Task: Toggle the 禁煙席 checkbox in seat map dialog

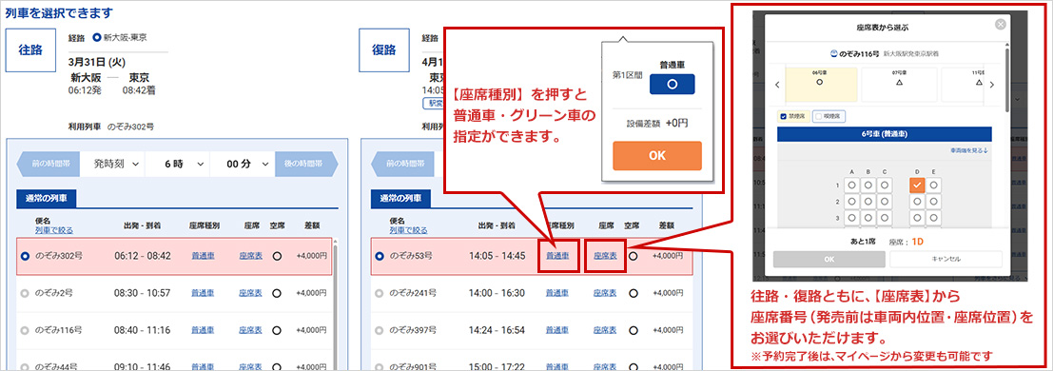Action: pyautogui.click(x=784, y=116)
